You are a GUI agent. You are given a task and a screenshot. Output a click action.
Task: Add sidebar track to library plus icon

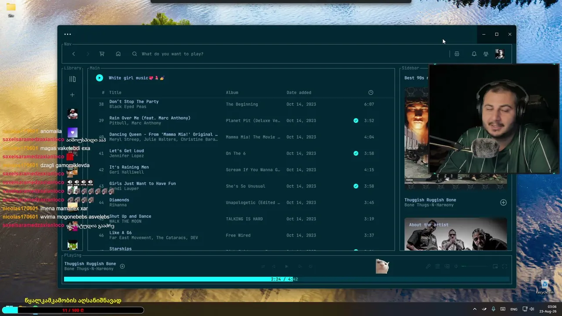tap(503, 203)
